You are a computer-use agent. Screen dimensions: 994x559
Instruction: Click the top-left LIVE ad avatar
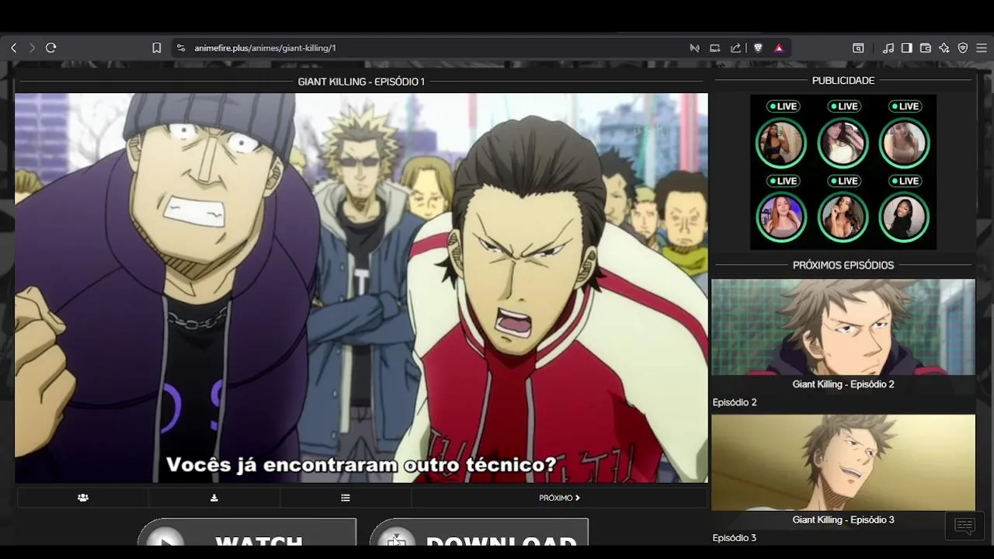pos(781,143)
